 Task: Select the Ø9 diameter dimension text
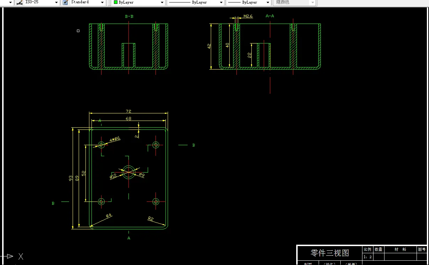coord(141,175)
